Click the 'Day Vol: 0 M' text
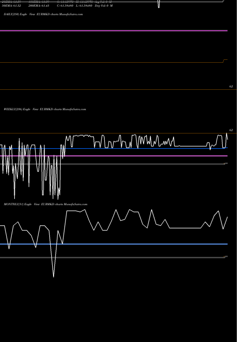The image size is (237, 342). click(x=104, y=6)
